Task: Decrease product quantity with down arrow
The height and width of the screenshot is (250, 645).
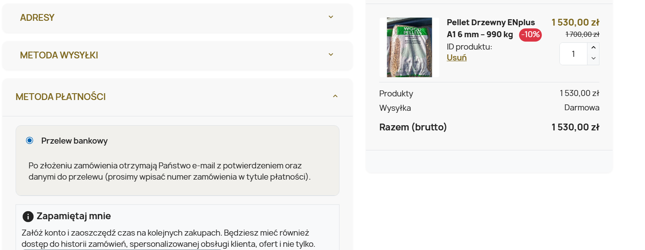Action: pyautogui.click(x=593, y=58)
